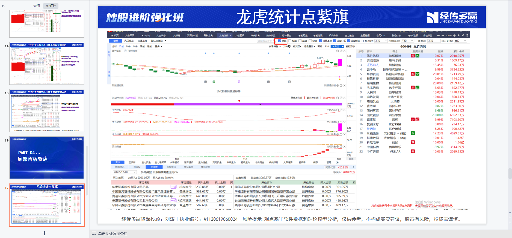Click the 首页 home icon tab
512x238 pixels.
(115, 35)
